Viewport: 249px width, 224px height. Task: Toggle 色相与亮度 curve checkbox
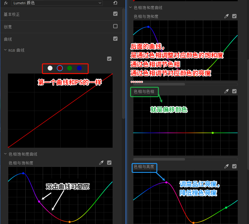234,166
